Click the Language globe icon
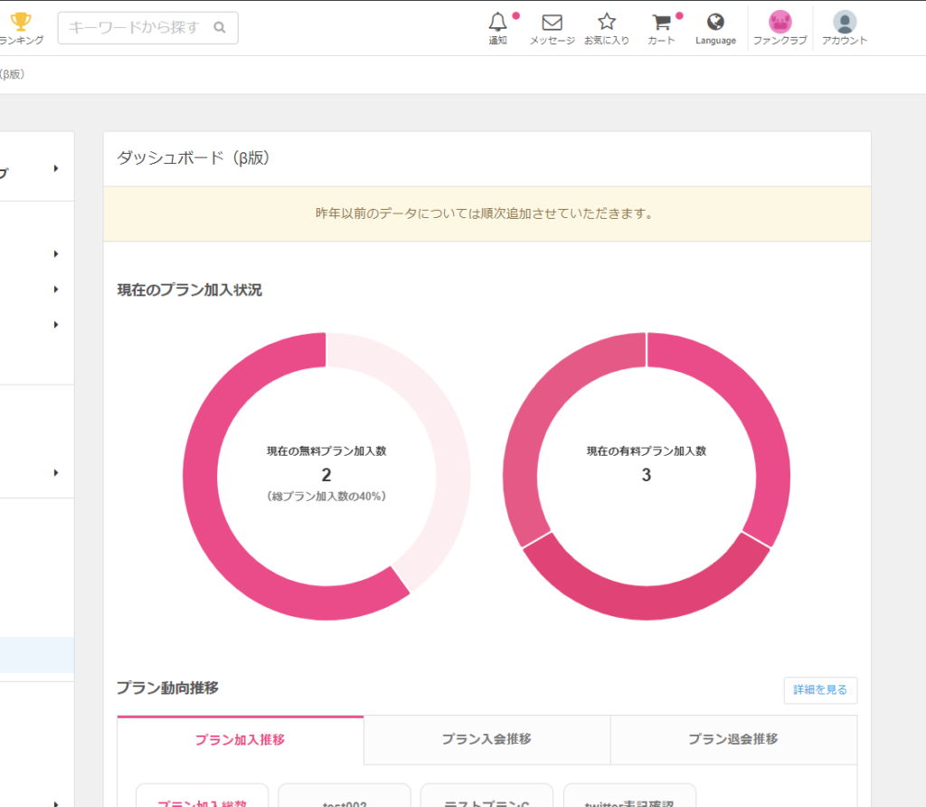926x807 pixels. tap(715, 20)
